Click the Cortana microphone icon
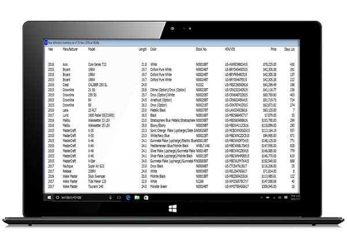 tap(110, 197)
